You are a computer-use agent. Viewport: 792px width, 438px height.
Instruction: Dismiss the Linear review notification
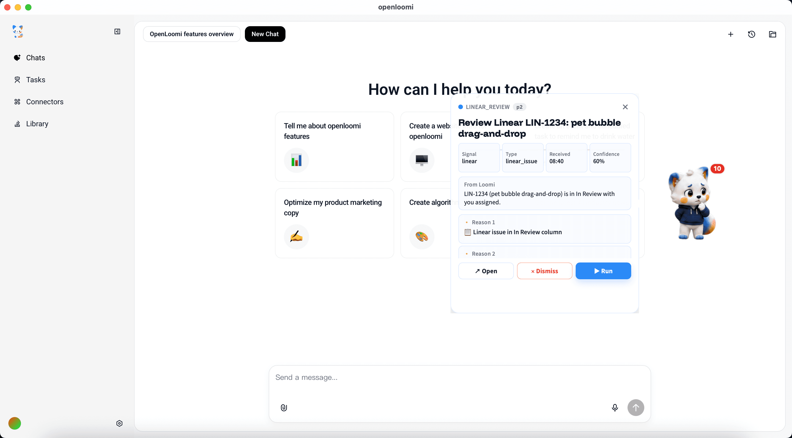544,271
